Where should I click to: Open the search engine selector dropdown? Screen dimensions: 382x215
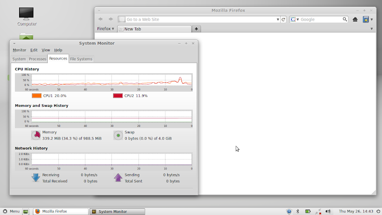[x=295, y=20]
